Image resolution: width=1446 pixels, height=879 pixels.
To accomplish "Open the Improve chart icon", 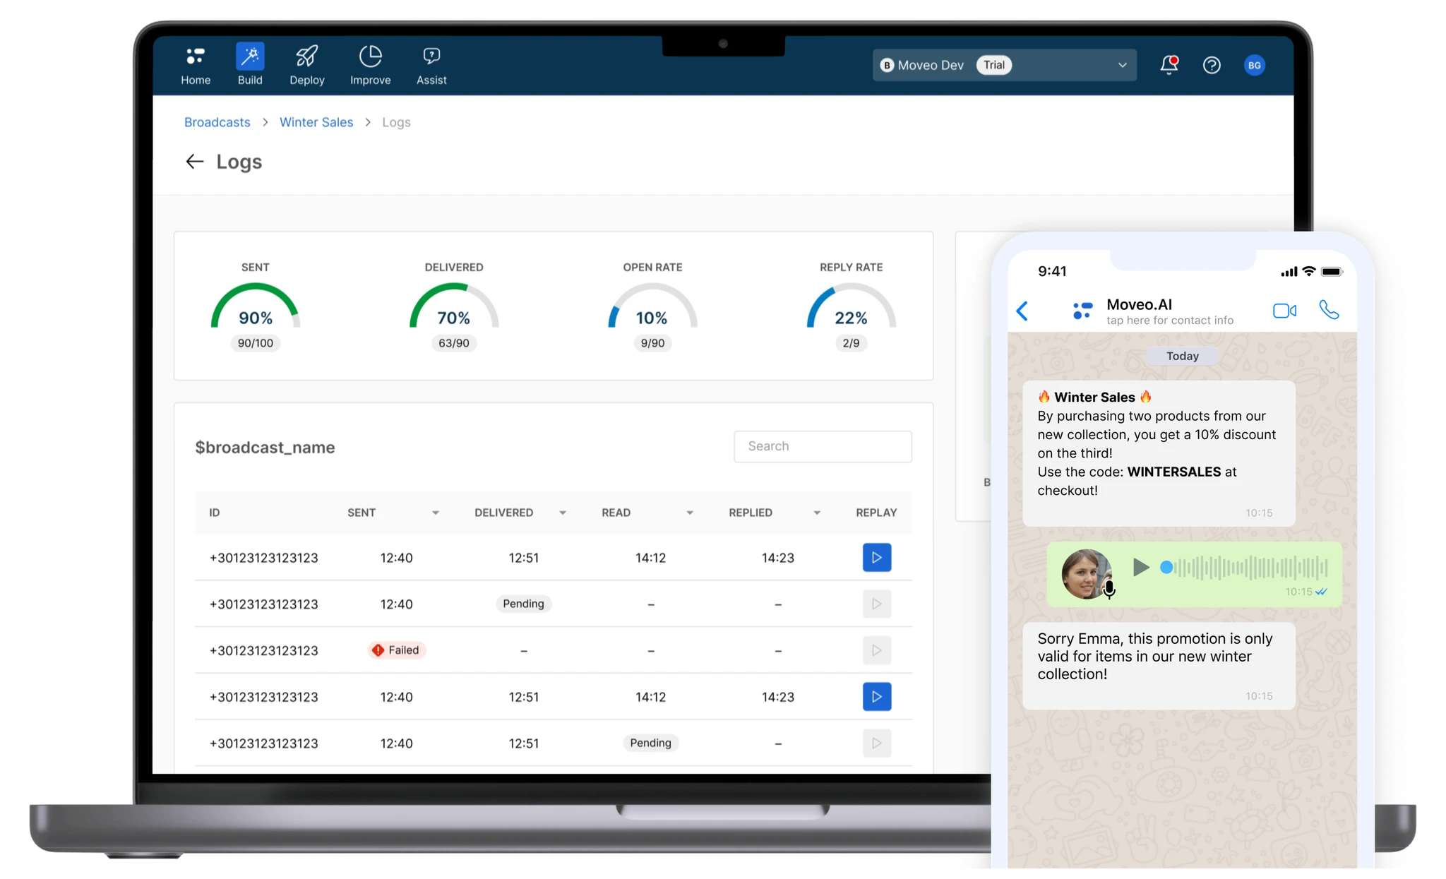I will pos(370,56).
